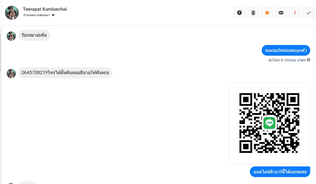
Task: Select the แอดไลน์คิวอาร์นี้ได้เลยนะคะ message bubble
Action: click(x=280, y=172)
